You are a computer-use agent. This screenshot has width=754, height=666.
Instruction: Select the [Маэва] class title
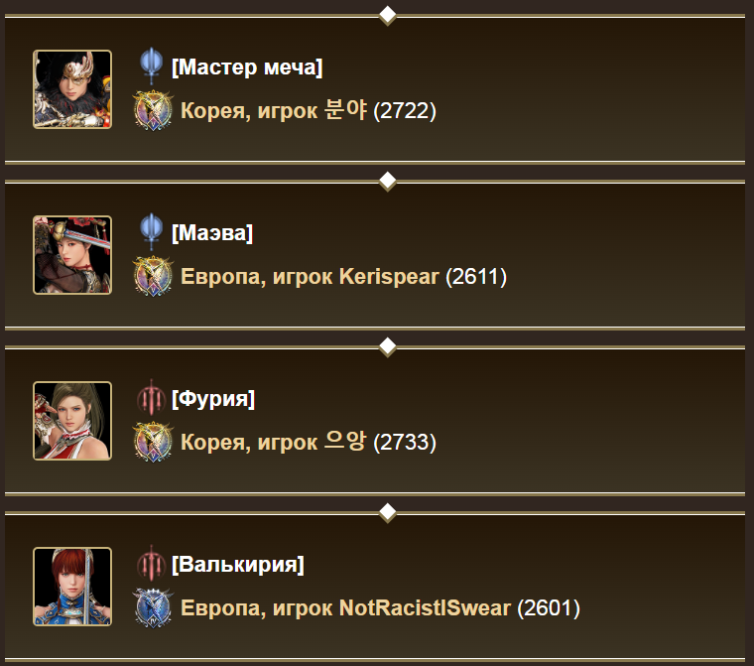click(212, 233)
